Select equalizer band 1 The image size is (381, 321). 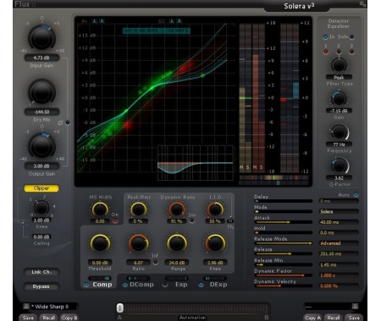click(326, 52)
